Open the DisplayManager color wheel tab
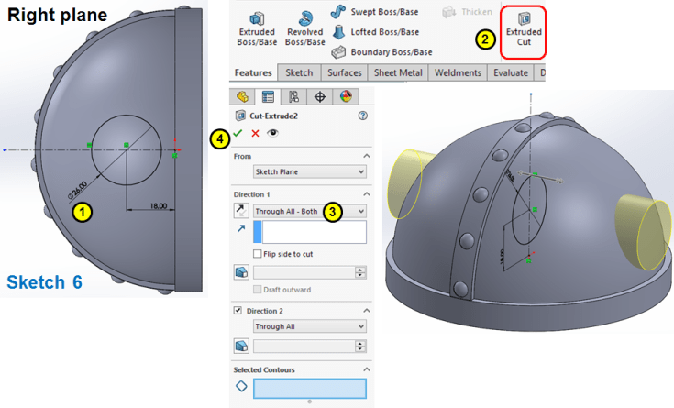Viewport: 674px width, 408px height. (x=346, y=96)
